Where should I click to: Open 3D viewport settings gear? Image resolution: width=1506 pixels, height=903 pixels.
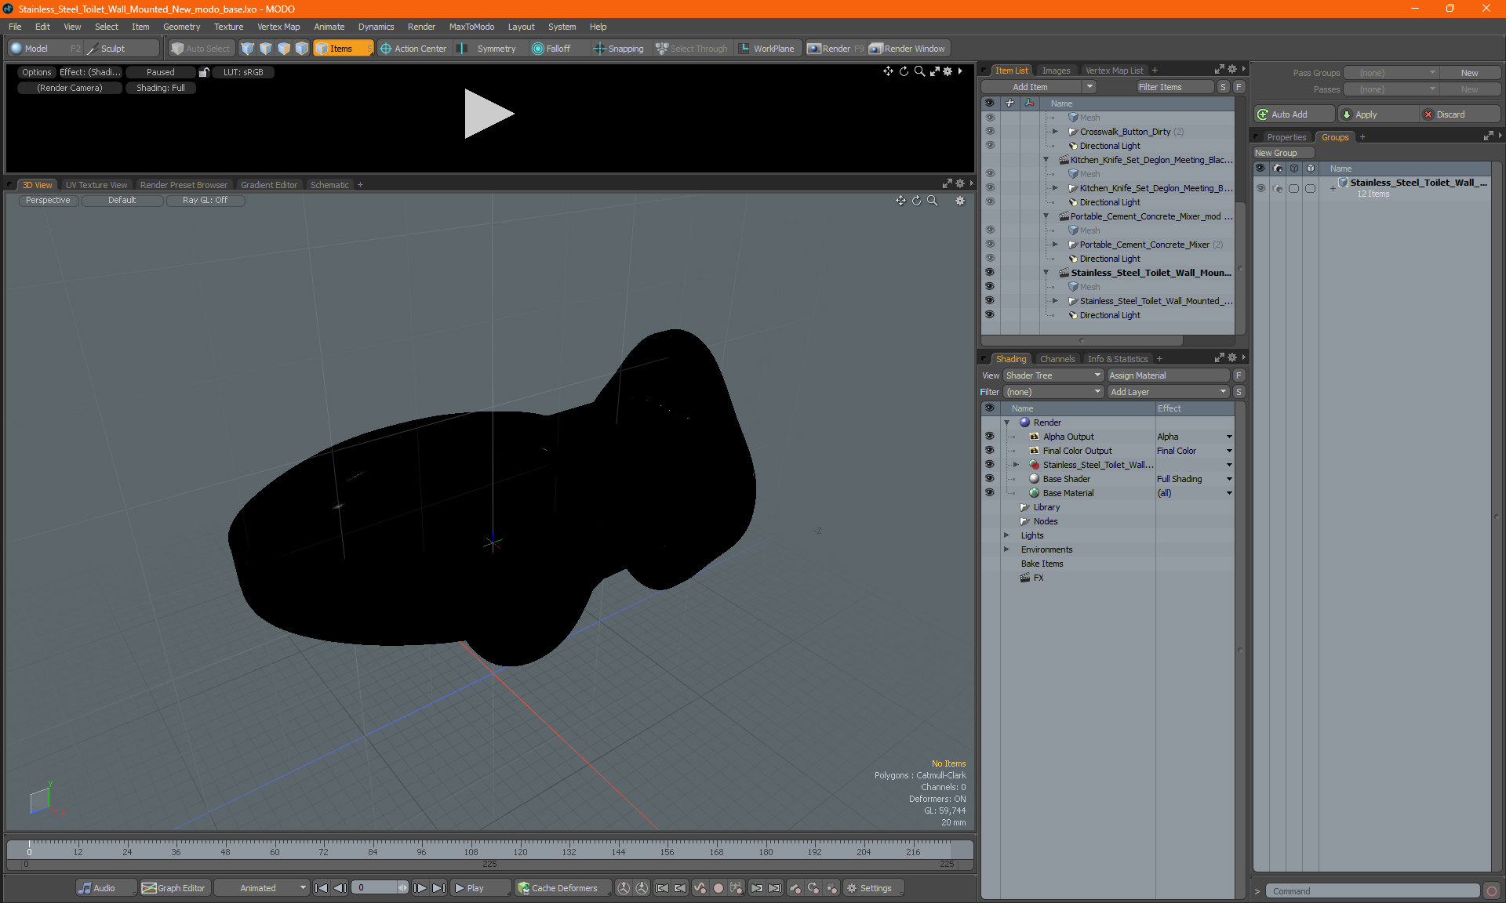pyautogui.click(x=960, y=201)
